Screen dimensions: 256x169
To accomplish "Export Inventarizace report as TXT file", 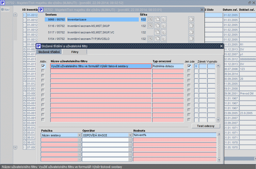I will (157, 19).
